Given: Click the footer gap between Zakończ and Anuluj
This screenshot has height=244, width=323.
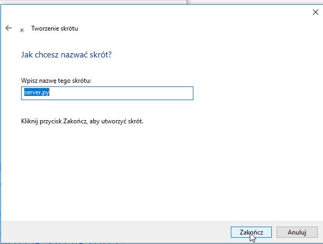Looking at the screenshot, I should 274,232.
